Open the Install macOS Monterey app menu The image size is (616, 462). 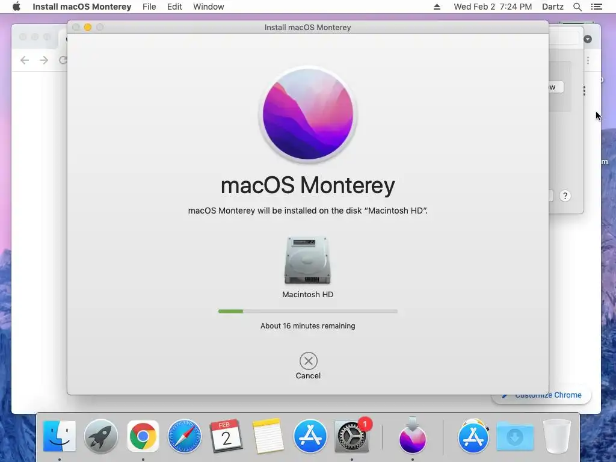tap(82, 7)
